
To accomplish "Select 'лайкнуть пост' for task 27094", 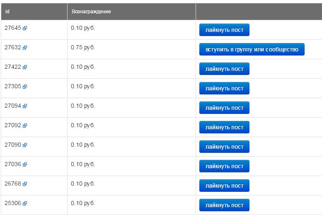I will tap(224, 108).
